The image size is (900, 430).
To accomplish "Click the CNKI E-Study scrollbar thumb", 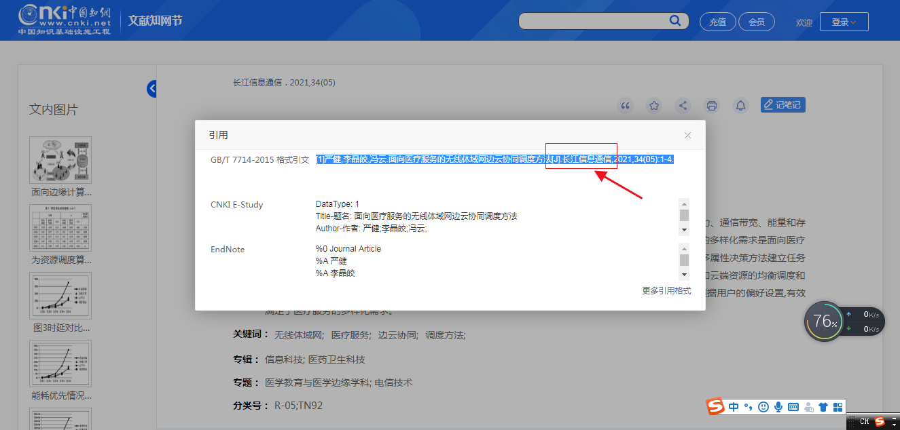I will coord(684,215).
